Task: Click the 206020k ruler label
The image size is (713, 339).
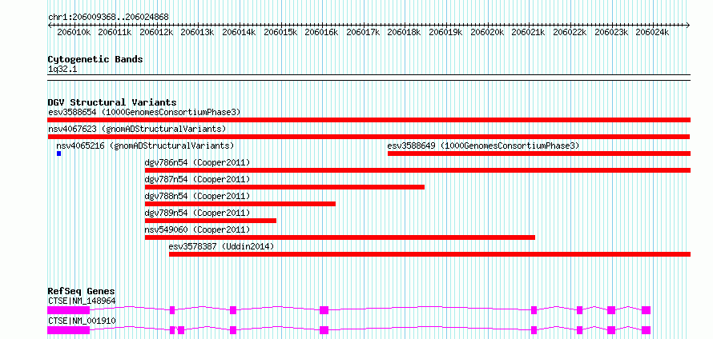Action: point(487,32)
